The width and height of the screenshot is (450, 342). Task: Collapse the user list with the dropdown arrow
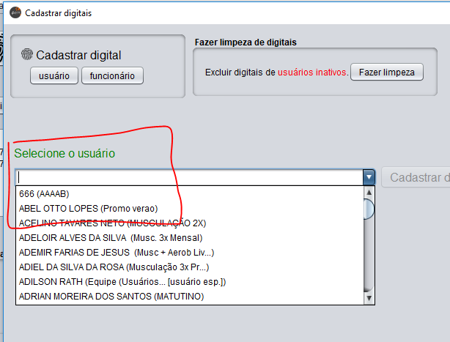pos(369,177)
